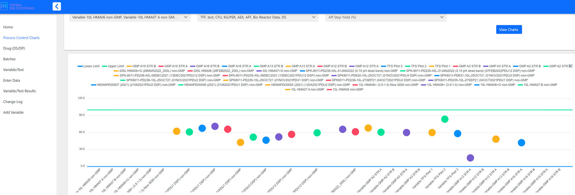Toggle SPK8011-PD235-10L-27SEP21 legend entry
Screen dimensions: 575x195
coord(478,80)
